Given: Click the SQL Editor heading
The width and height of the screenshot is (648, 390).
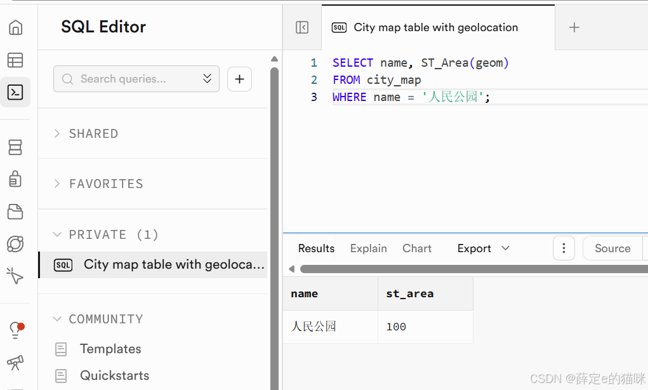Looking at the screenshot, I should (x=103, y=27).
